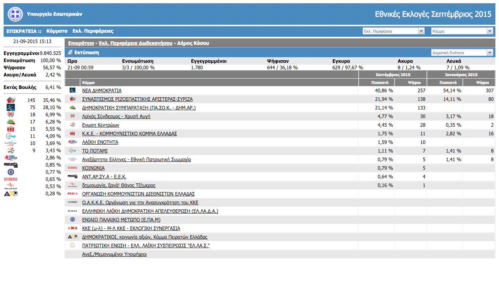Image resolution: width=499 pixels, height=285 pixels.
Task: Click the sidebar party logo with 2,86 %
Action: pos(11,158)
